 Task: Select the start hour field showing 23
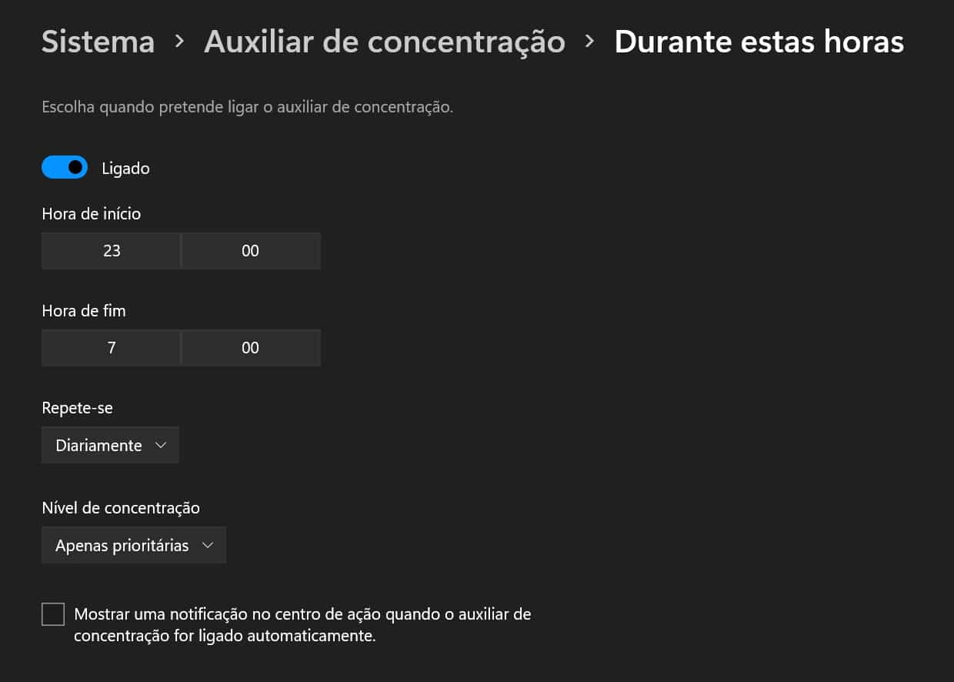pyautogui.click(x=112, y=251)
